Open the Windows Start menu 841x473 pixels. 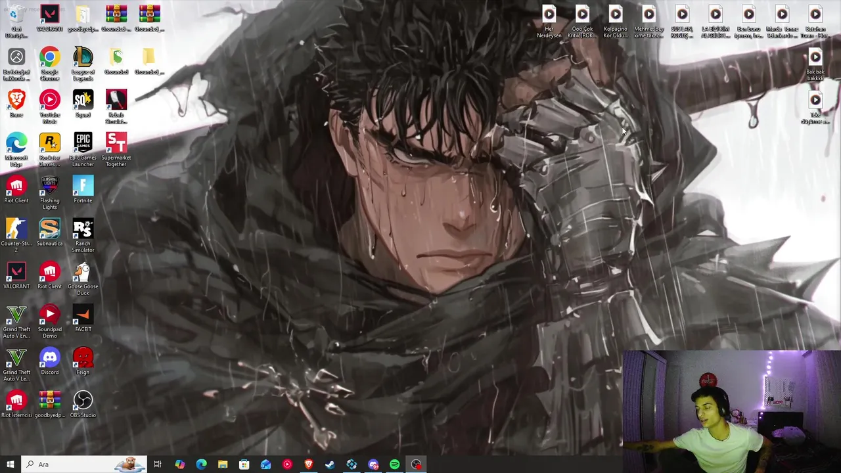pos(11,464)
